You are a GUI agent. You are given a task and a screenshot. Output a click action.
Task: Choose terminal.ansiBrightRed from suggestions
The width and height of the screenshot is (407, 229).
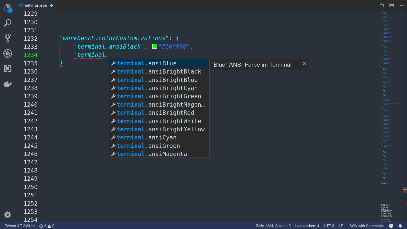(x=159, y=113)
